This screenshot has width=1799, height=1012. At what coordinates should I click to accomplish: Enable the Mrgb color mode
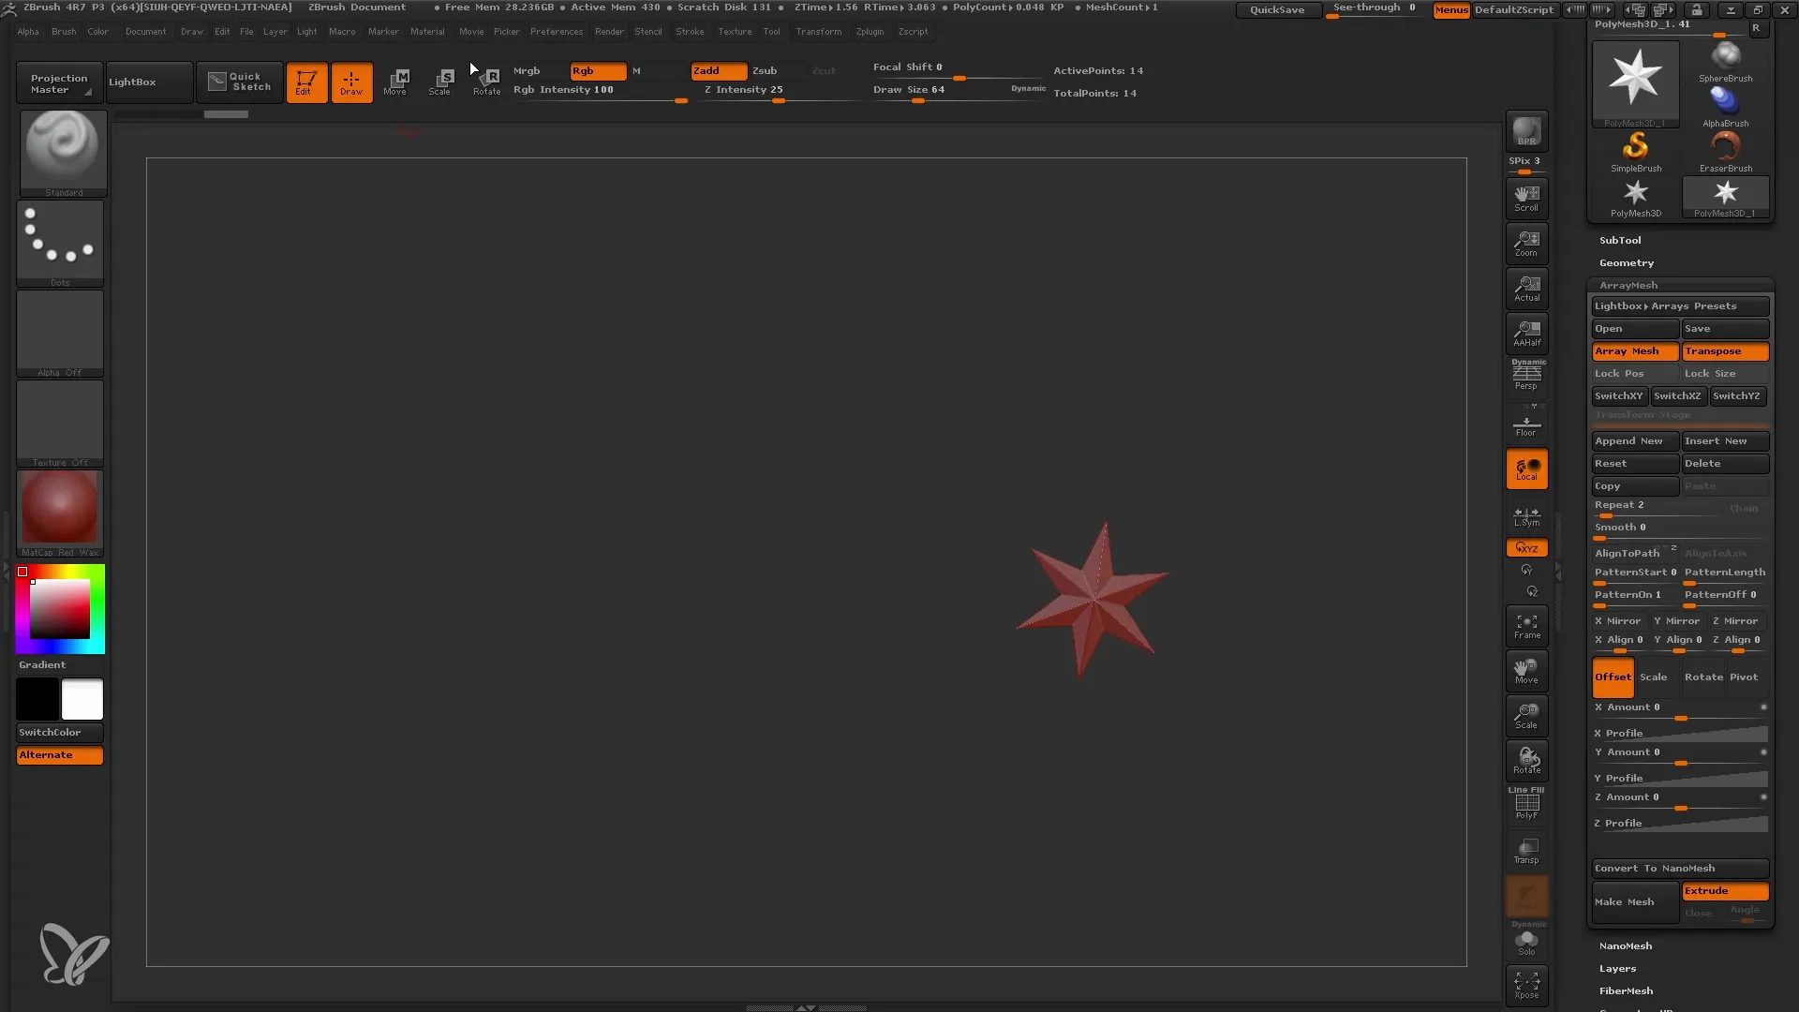click(528, 70)
